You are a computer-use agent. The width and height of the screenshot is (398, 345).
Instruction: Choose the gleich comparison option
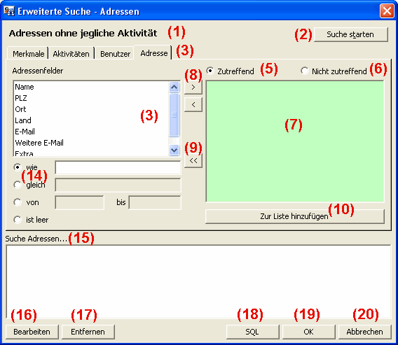click(x=18, y=185)
